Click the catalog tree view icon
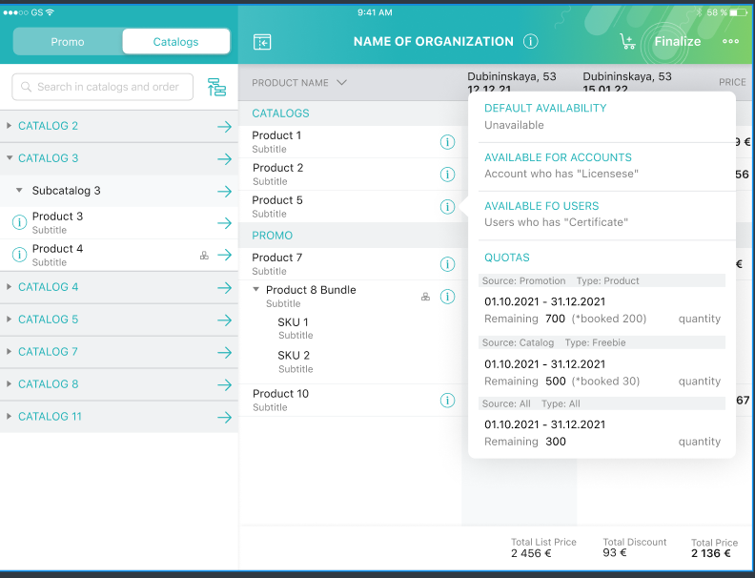Image resolution: width=755 pixels, height=578 pixels. point(216,87)
